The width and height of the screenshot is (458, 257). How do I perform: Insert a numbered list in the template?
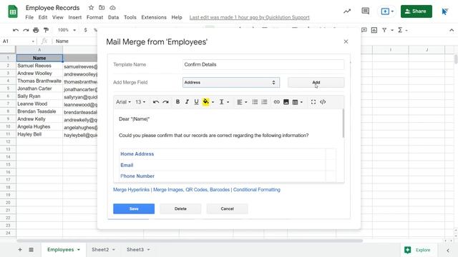(264, 102)
